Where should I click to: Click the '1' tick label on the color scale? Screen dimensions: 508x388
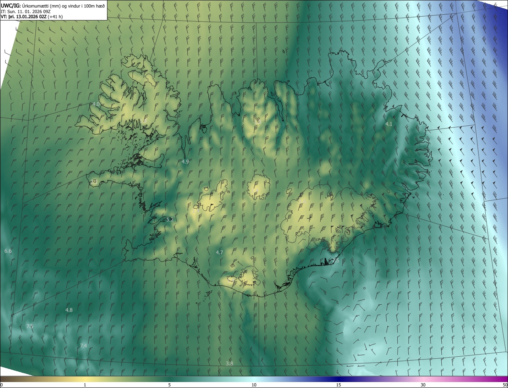point(85,385)
